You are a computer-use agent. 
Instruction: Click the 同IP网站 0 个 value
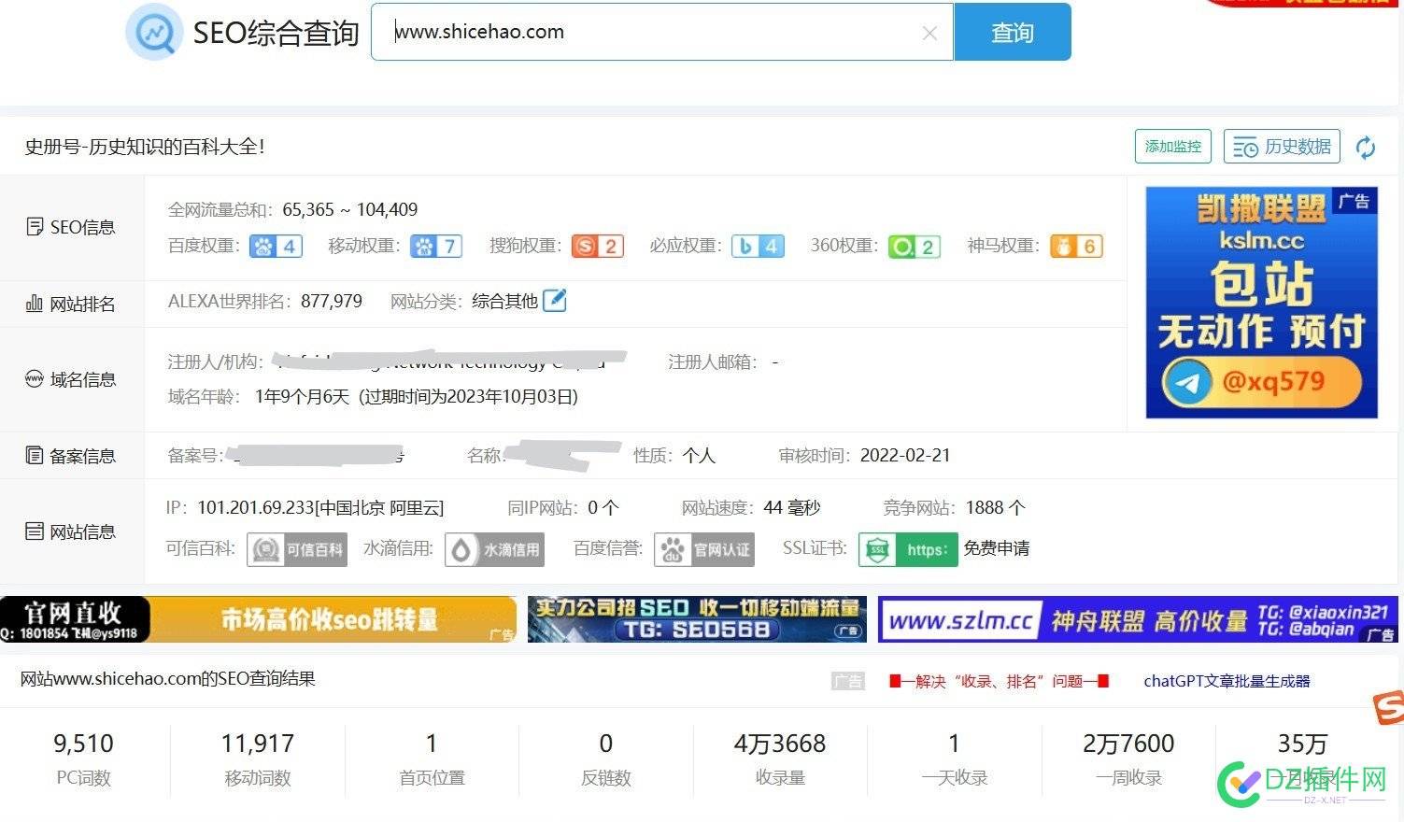point(603,508)
